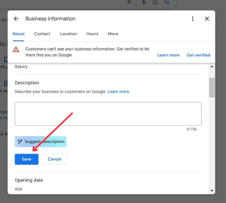Click the scrollbar up arrow
The image size is (226, 203).
tap(212, 67)
